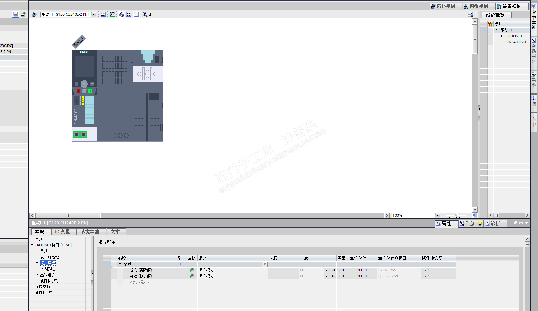Collapse the 驱动_1 row in device overview
Viewport: 538px width, 311px height.
tap(496, 30)
